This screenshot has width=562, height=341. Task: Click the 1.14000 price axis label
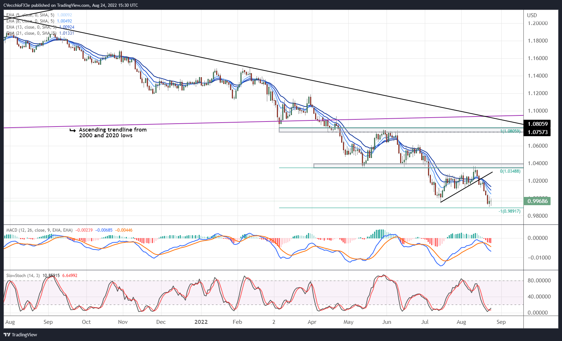coord(538,76)
